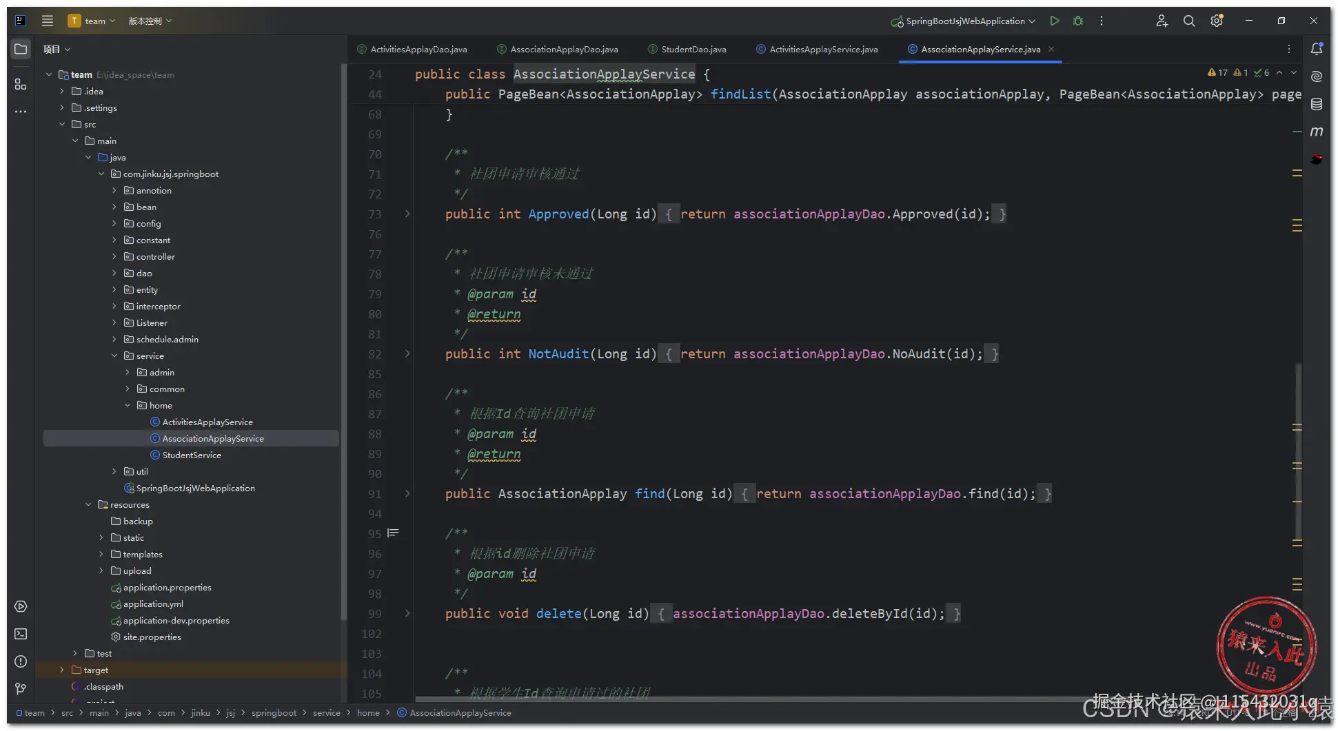Open editor tab options menu
1338x731 pixels.
[1289, 49]
